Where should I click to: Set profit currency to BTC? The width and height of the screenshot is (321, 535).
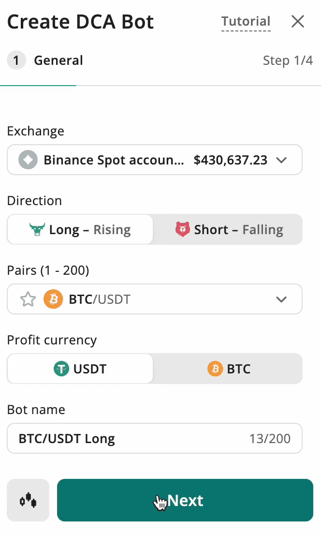(228, 369)
